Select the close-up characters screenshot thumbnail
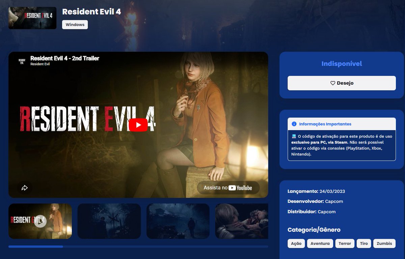The width and height of the screenshot is (405, 259). [242, 221]
